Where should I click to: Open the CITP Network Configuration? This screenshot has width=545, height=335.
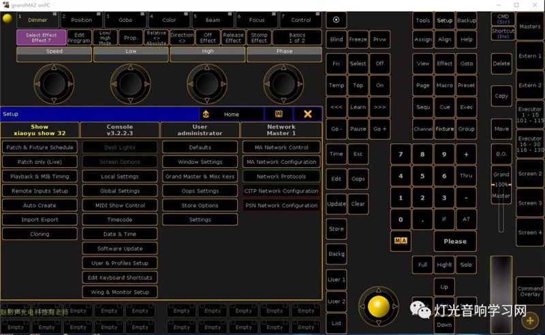tap(281, 191)
